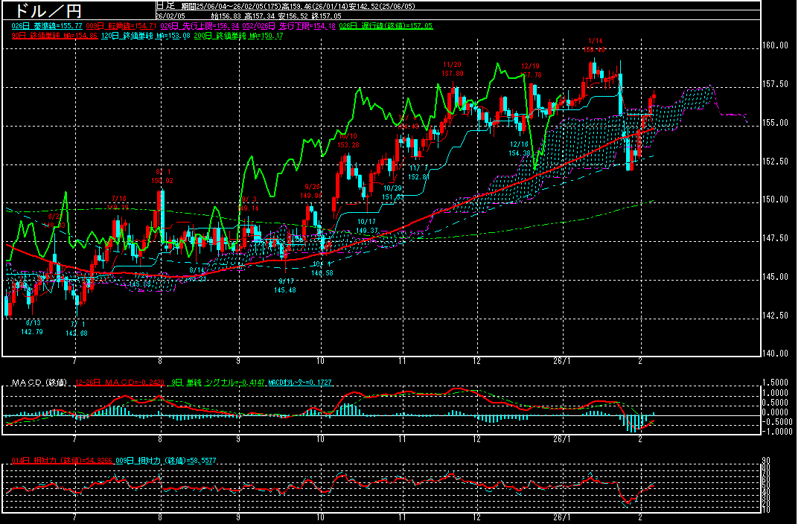Select the 日足 timeframe label
Screen dimensions: 804x524
[165, 5]
